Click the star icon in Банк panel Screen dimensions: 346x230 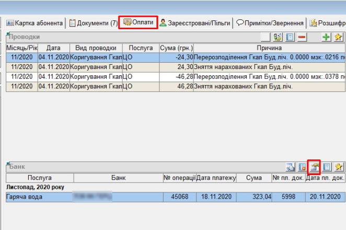coord(339,167)
